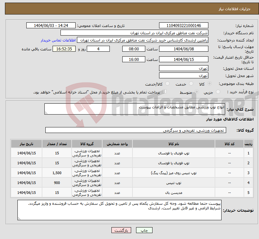Click row number 5 cell
The height and width of the screenshot is (239, 259).
(x=248, y=193)
